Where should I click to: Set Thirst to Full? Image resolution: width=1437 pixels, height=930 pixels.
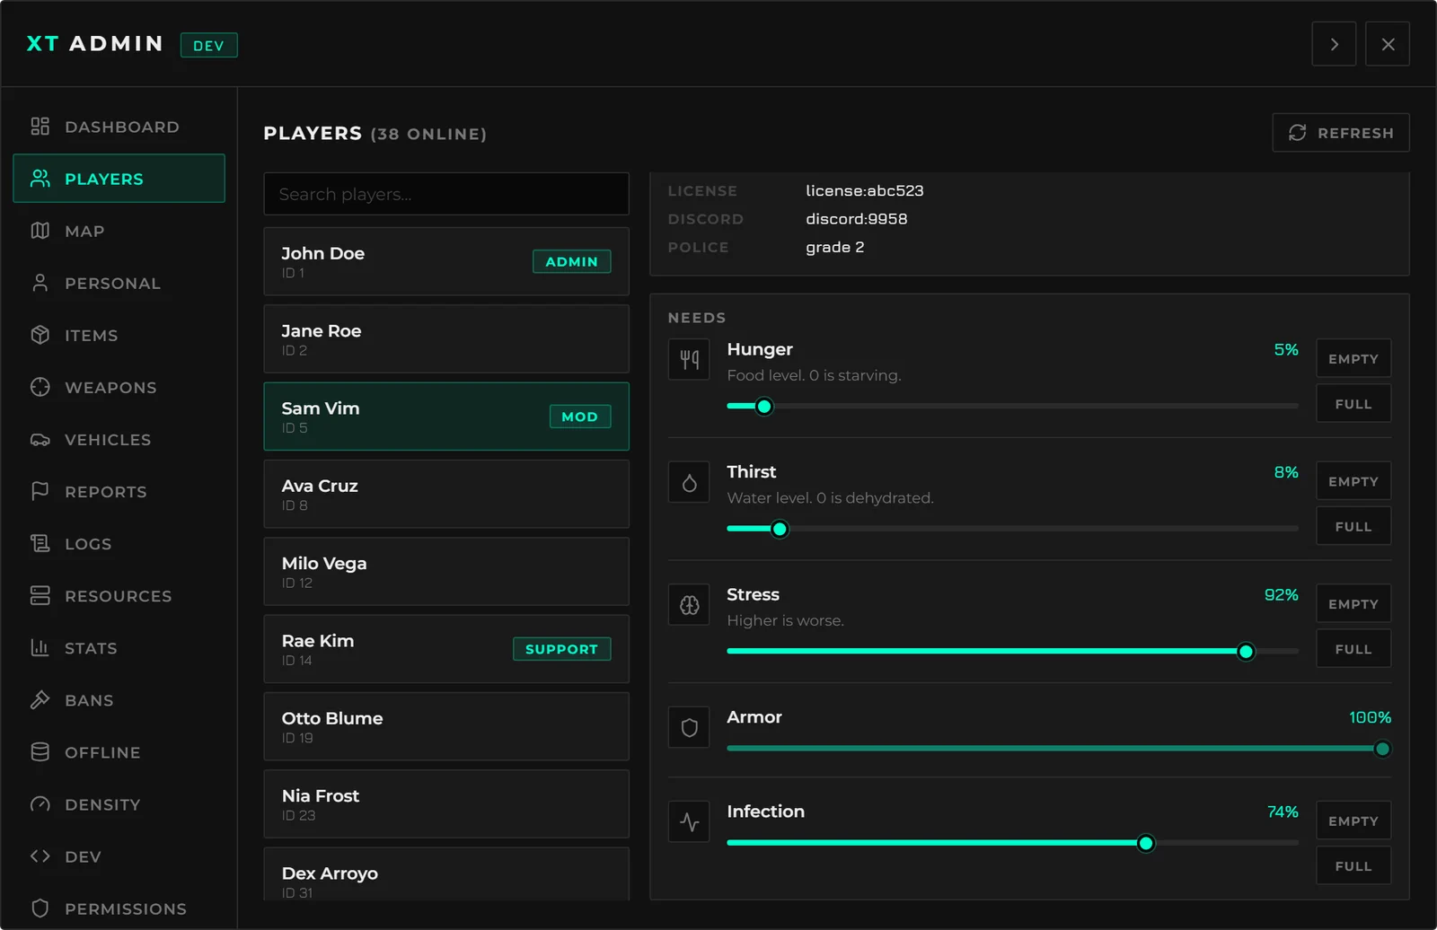1353,526
